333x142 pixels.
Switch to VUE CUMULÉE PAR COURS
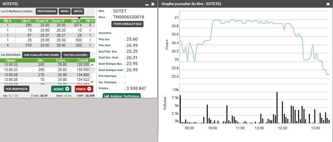(41, 55)
